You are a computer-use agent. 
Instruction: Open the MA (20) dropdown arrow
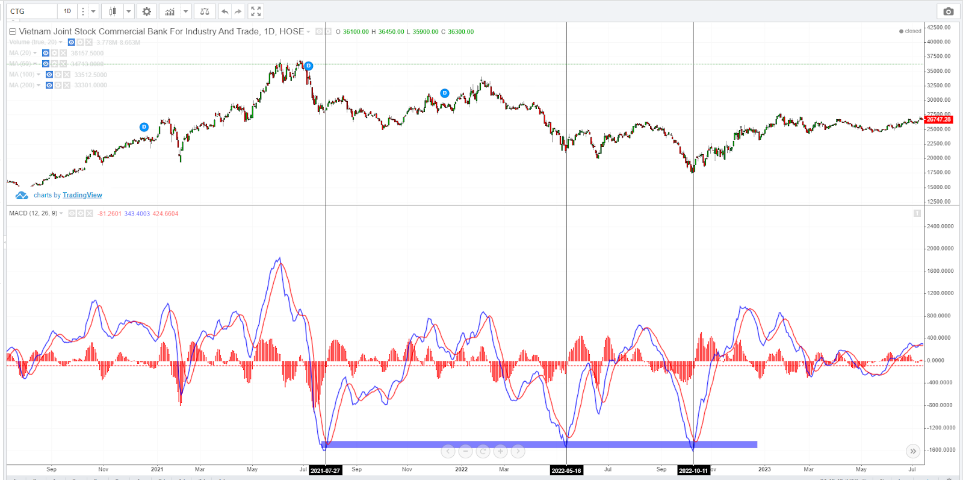click(35, 53)
